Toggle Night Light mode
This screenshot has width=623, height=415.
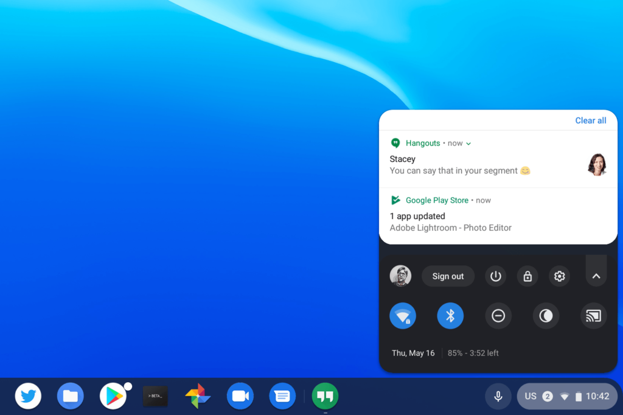tap(546, 316)
